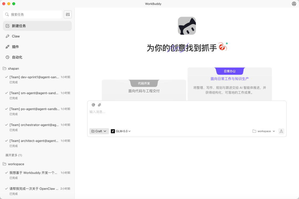Click the 面向日常工作与知识生产 link
The image size is (299, 199).
point(230,78)
